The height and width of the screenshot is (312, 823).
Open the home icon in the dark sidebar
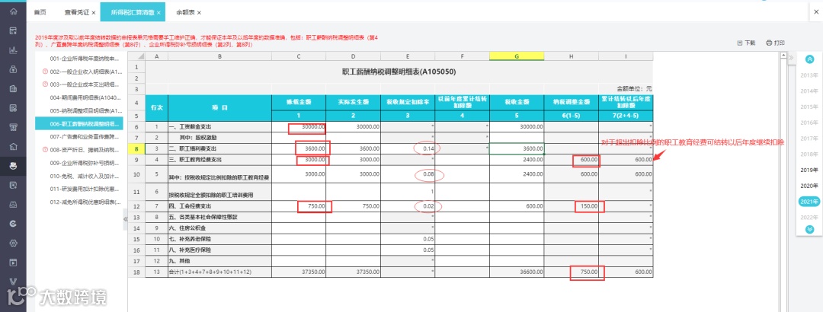pyautogui.click(x=13, y=11)
